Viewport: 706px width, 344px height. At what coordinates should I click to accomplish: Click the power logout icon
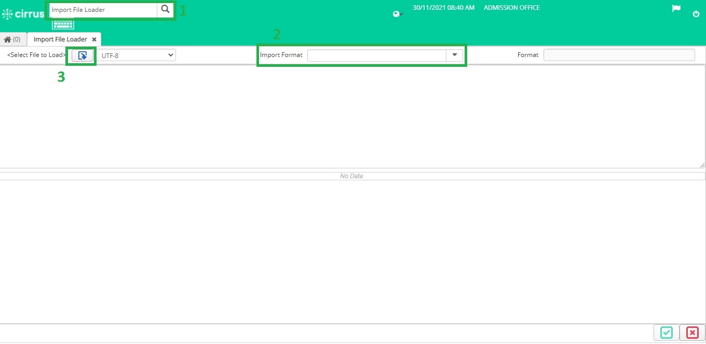pyautogui.click(x=696, y=14)
